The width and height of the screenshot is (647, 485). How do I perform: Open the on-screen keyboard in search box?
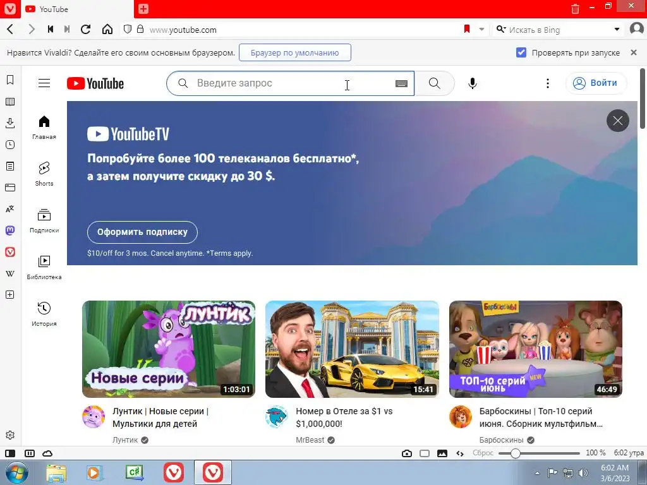pos(401,83)
